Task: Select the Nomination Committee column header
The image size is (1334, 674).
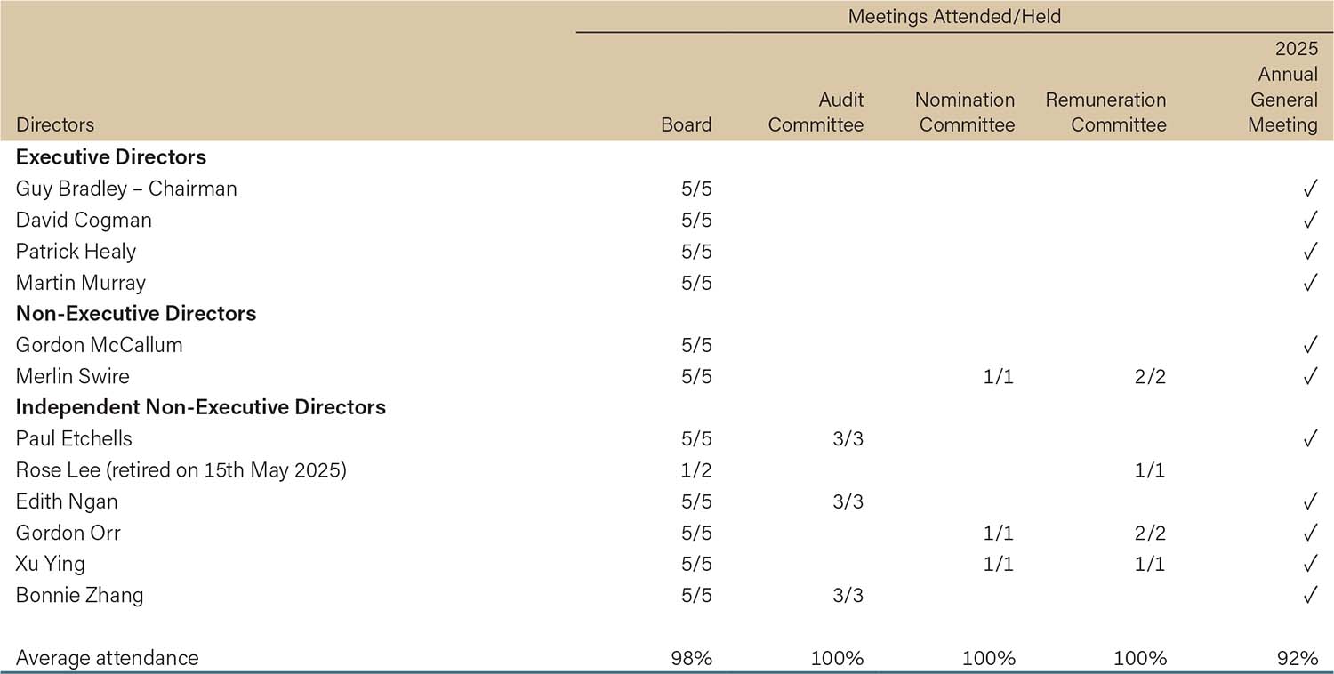Action: 967,112
